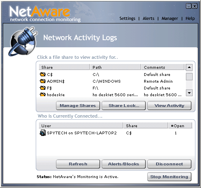The height and width of the screenshot is (188, 201).
Task: Open the Share Lock dialog
Action: tap(124, 106)
